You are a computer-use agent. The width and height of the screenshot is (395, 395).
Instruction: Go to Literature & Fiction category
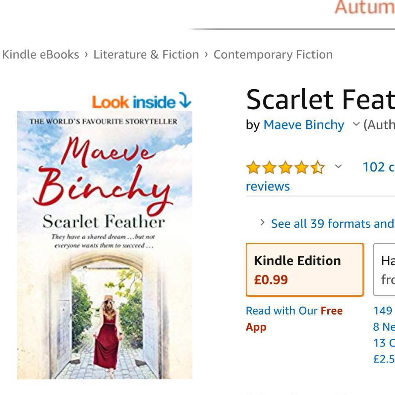[146, 54]
